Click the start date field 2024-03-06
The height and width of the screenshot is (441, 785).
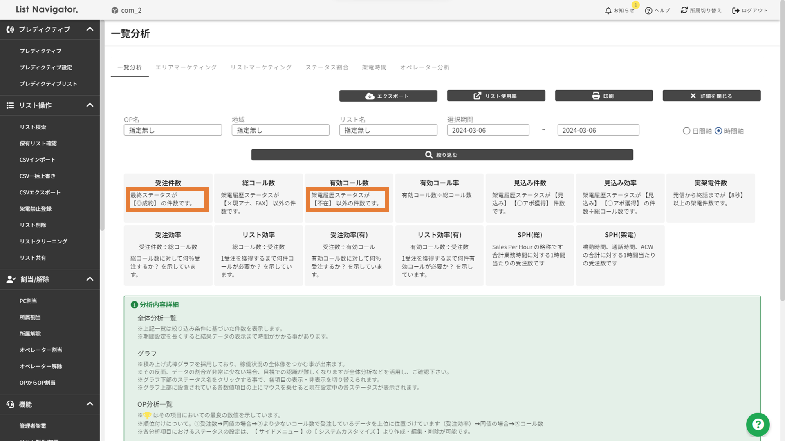(x=488, y=130)
